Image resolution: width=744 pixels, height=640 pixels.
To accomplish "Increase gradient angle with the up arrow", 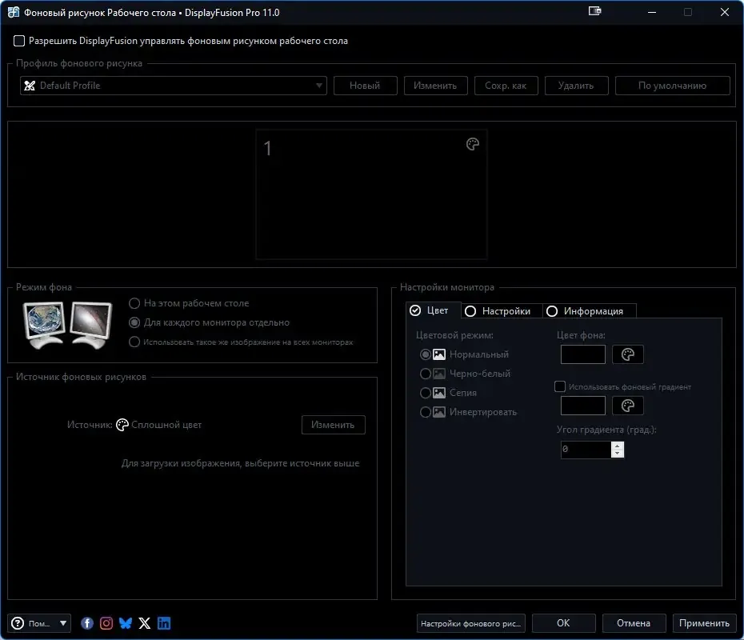I will pyautogui.click(x=617, y=446).
